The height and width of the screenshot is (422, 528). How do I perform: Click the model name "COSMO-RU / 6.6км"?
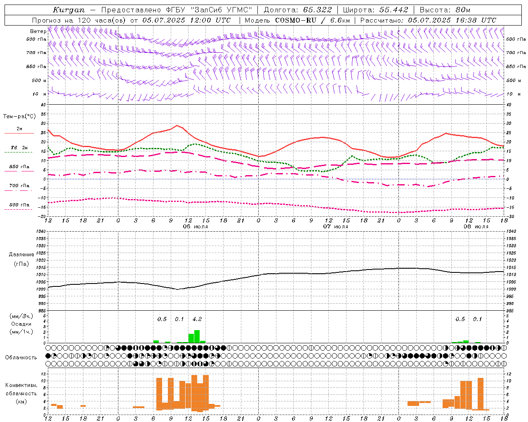(x=312, y=20)
